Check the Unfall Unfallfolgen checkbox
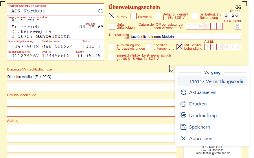 [x=112, y=26]
